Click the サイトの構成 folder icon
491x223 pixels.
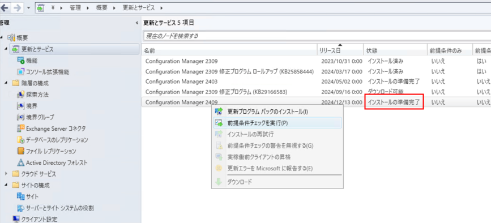[x=15, y=185]
